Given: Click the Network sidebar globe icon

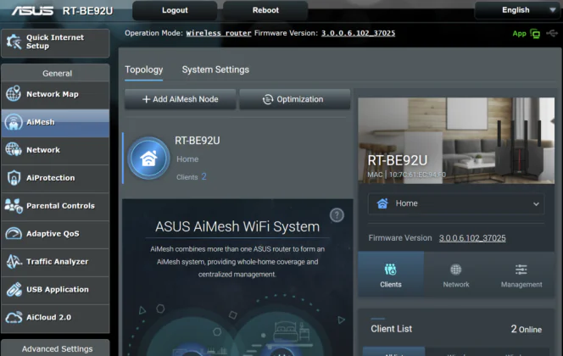Looking at the screenshot, I should pyautogui.click(x=14, y=150).
